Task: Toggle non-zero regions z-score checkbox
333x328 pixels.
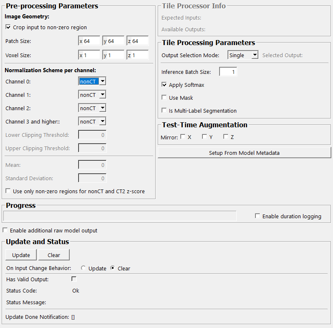Action: click(x=8, y=192)
